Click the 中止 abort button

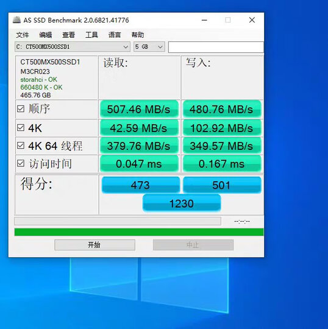tap(193, 245)
